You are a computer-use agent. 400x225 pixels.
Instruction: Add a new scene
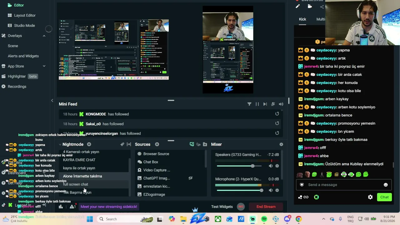coord(89,144)
